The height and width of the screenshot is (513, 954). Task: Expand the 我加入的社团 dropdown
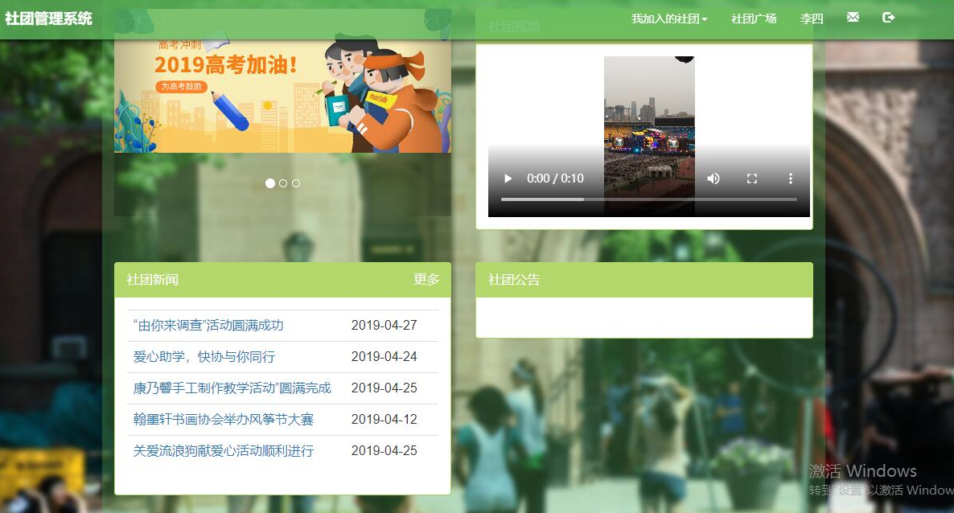[x=669, y=18]
